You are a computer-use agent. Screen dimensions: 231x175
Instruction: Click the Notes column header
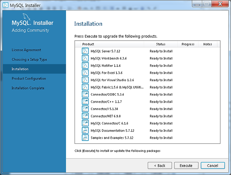point(208,44)
